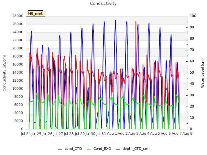The image size is (207, 155).
Task: Click the HS_met annotation label
Action: point(36,14)
